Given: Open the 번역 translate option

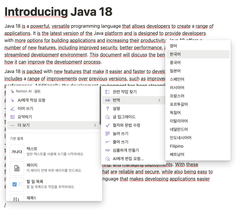Looking at the screenshot, I should click(134, 100).
